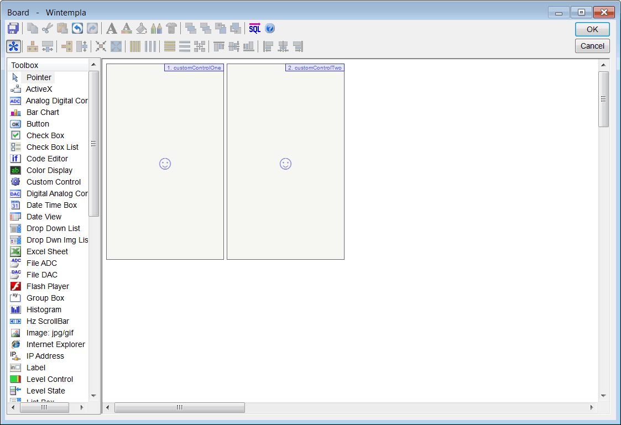Confirm with the OK button
Image resolution: width=621 pixels, height=425 pixels.
(x=592, y=29)
